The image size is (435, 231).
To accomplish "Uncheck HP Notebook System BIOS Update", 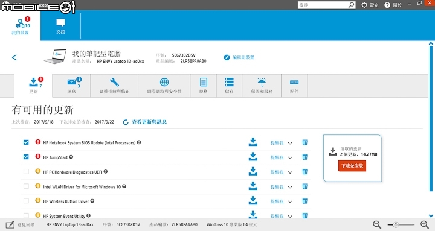I will 26,142.
